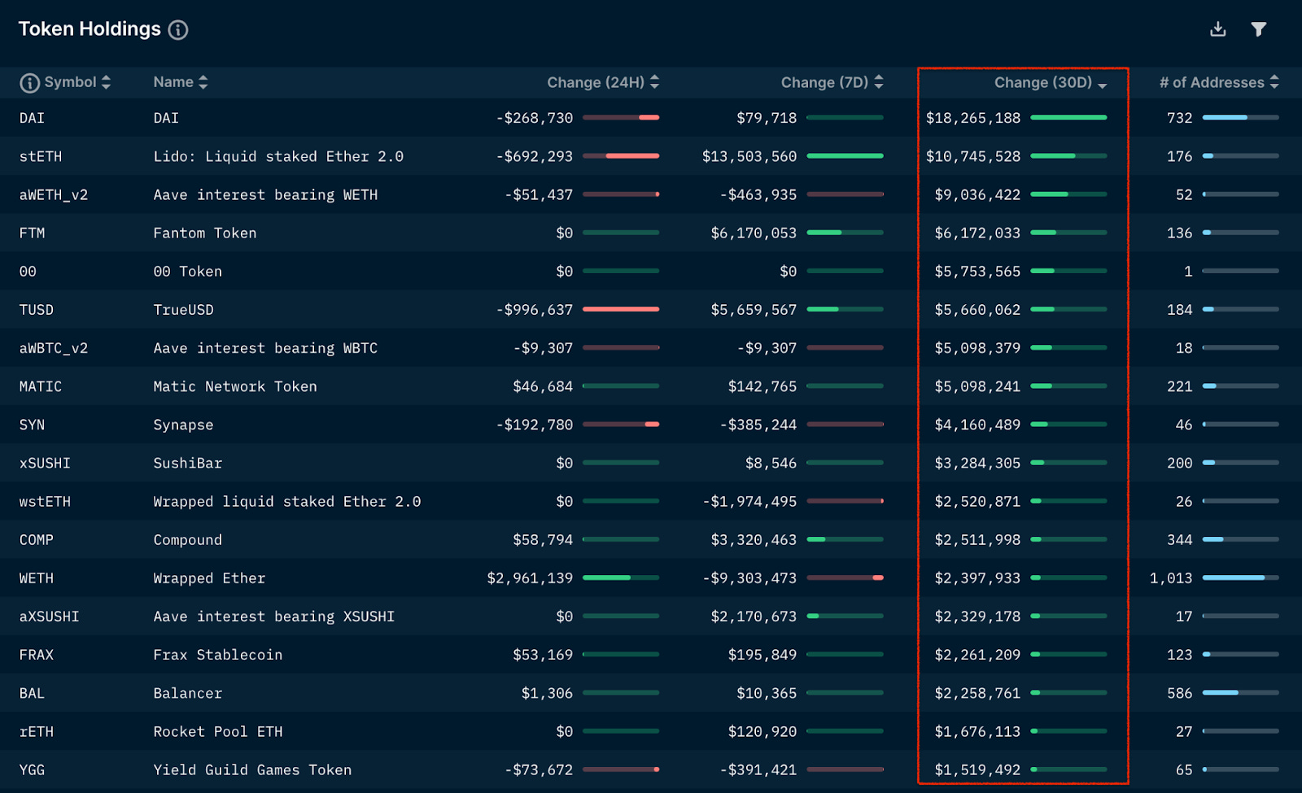Open the Balancer token name
Screen dimensions: 1302x793
[x=188, y=693]
